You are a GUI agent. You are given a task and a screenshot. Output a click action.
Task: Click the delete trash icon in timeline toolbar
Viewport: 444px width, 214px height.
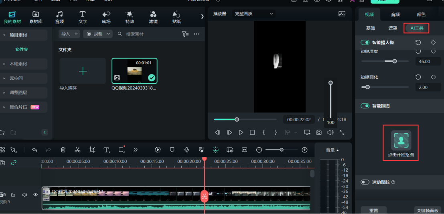tap(63, 150)
